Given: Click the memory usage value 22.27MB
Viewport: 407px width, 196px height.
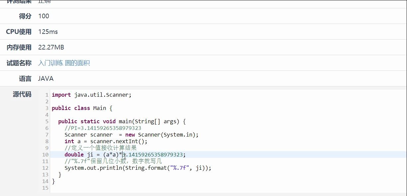Looking at the screenshot, I should pyautogui.click(x=51, y=48).
